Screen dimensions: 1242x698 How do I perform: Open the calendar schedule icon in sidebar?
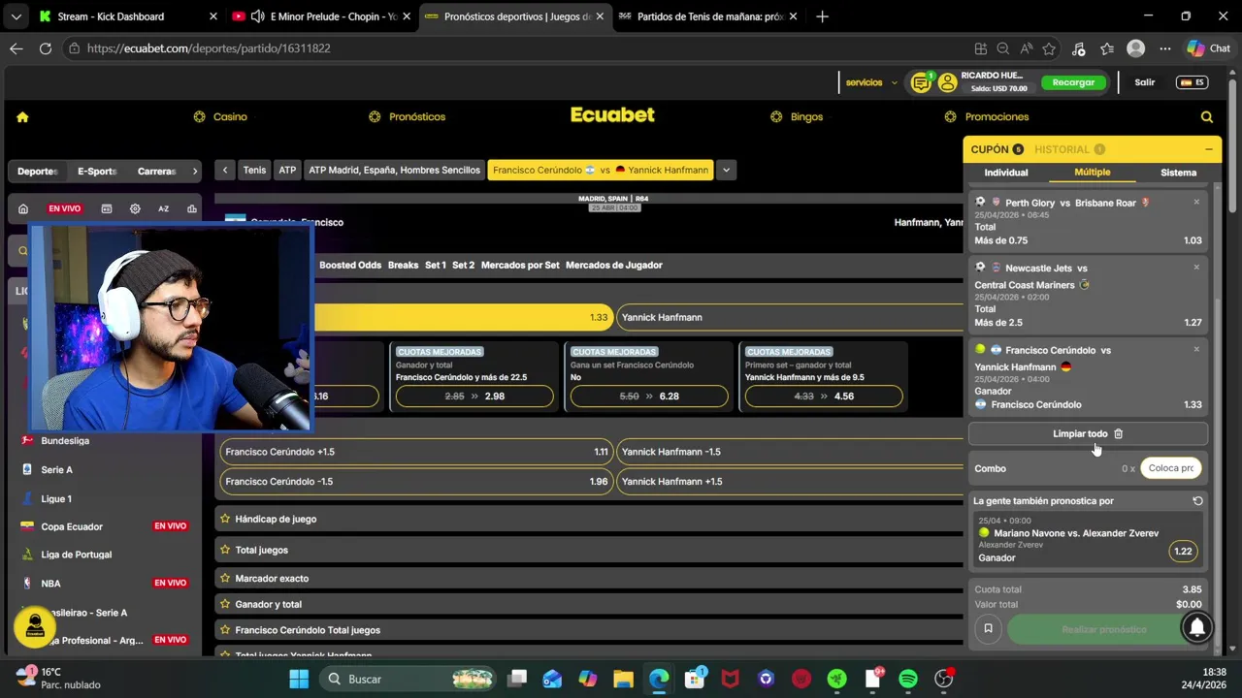[x=107, y=208]
